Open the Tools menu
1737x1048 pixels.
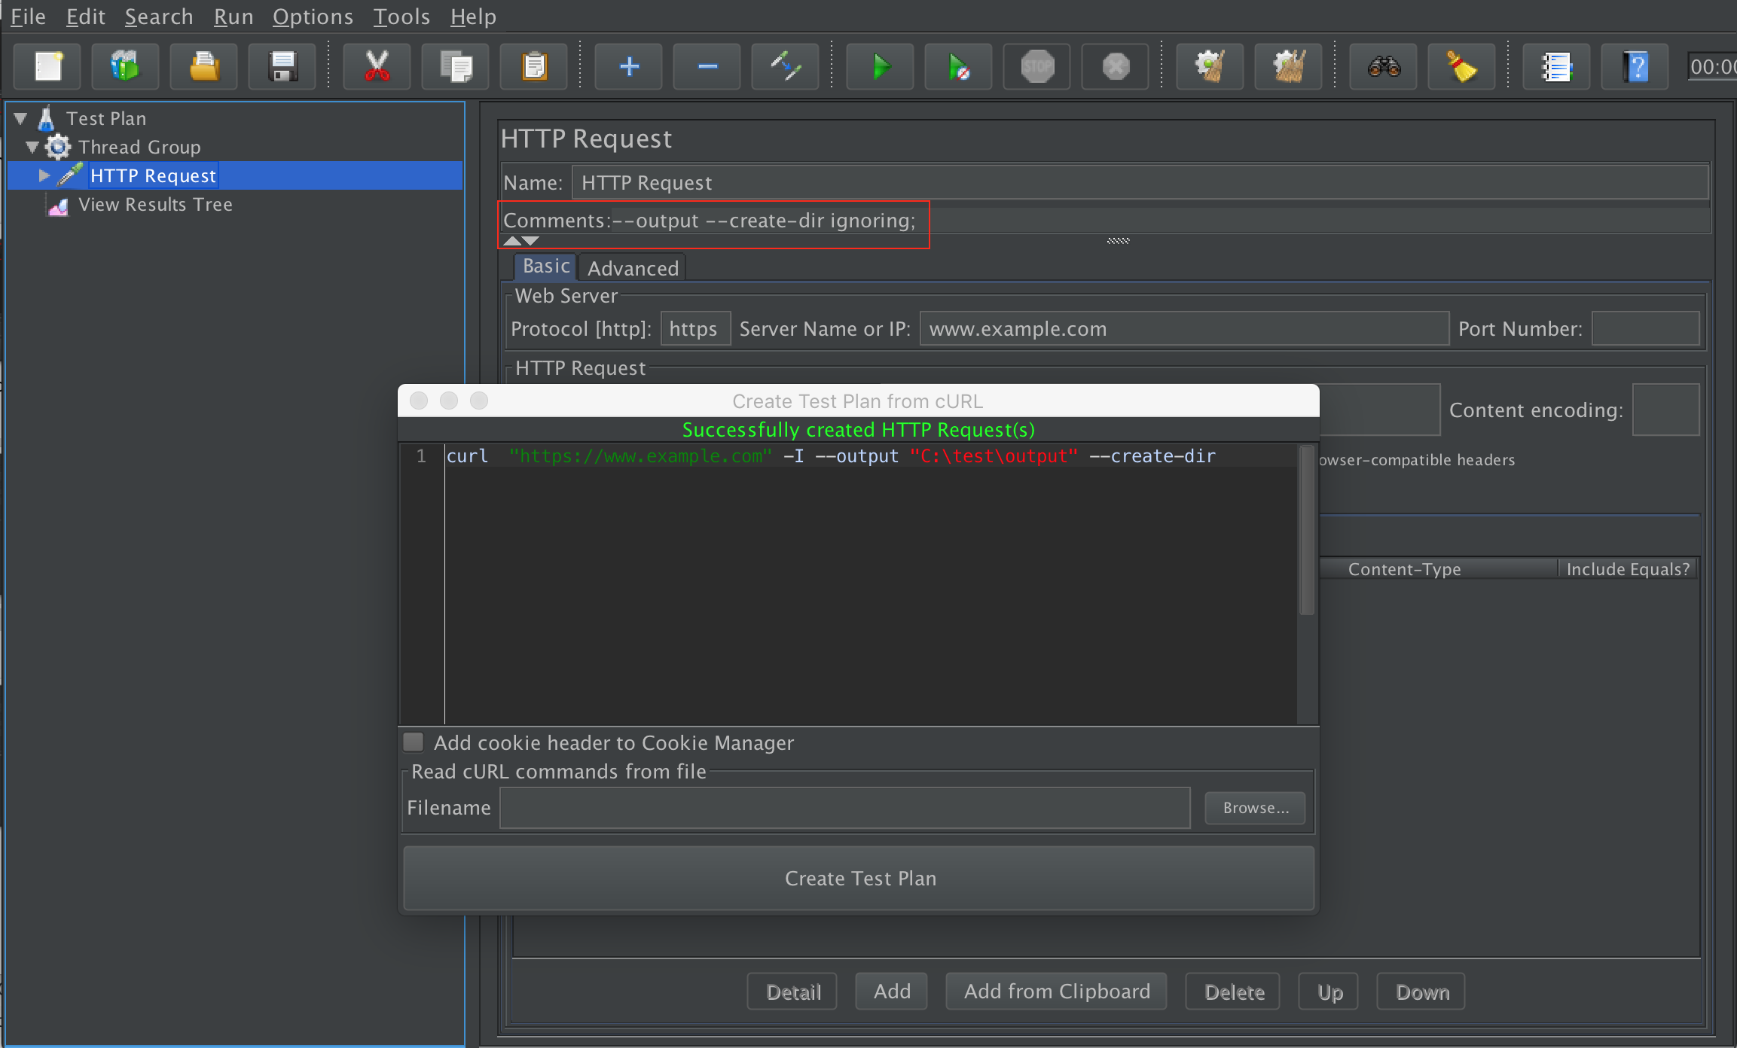[x=399, y=16]
